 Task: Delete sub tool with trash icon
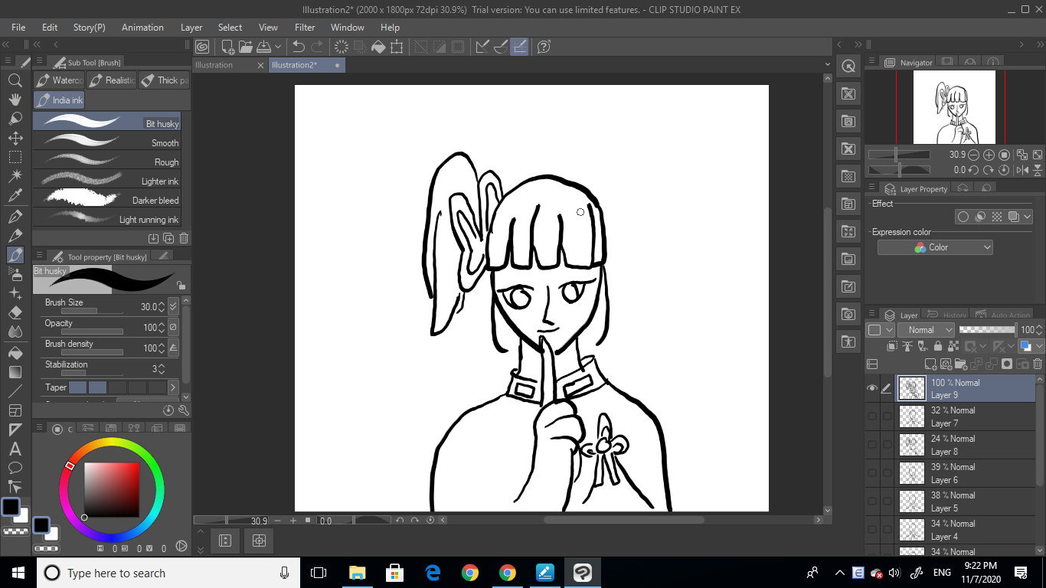click(x=184, y=238)
